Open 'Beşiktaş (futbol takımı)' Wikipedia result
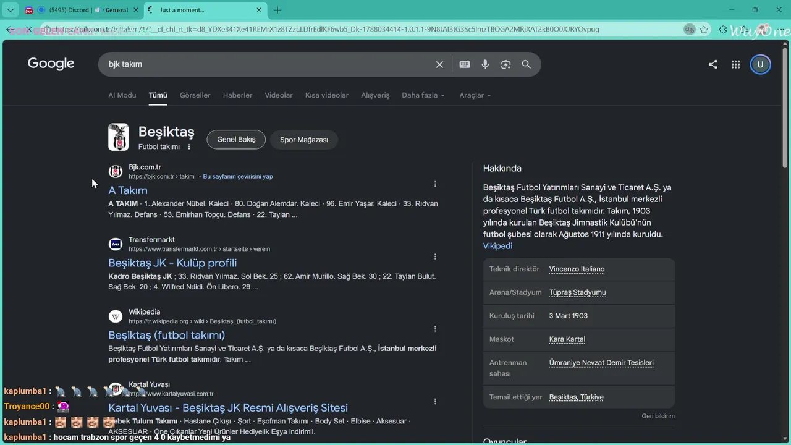Screen dimensions: 791x445 167,335
